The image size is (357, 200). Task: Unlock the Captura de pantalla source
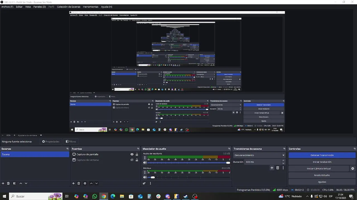[137, 154]
